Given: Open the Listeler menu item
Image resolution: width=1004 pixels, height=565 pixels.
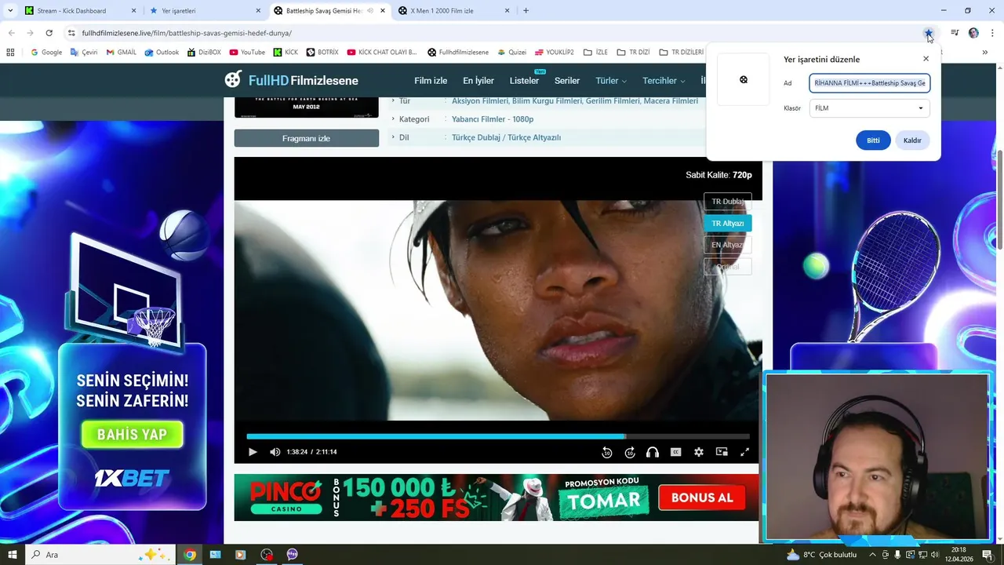Looking at the screenshot, I should coord(524,81).
